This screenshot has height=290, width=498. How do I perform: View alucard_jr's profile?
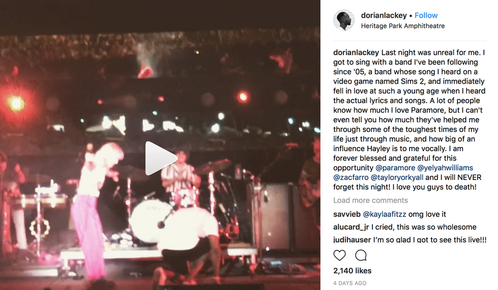point(351,227)
